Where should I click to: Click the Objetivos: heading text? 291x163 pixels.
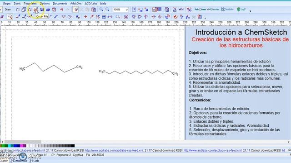[198, 53]
